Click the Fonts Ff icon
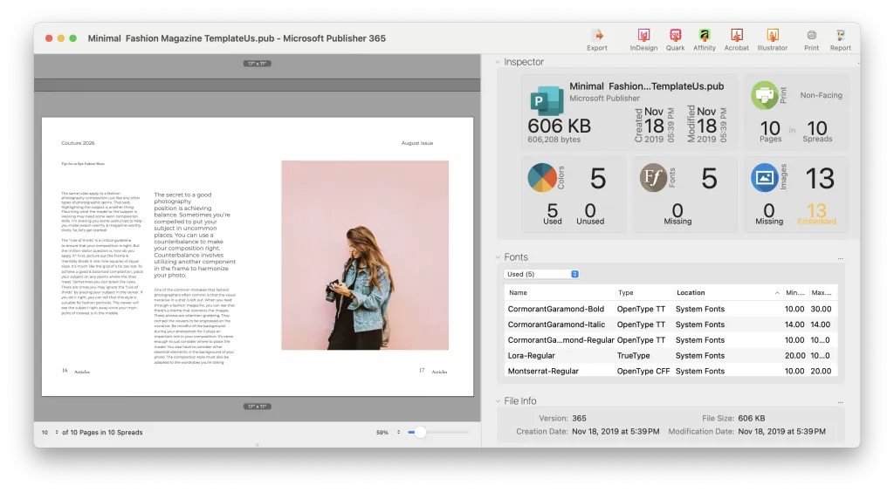This screenshot has height=492, width=894. point(653,178)
